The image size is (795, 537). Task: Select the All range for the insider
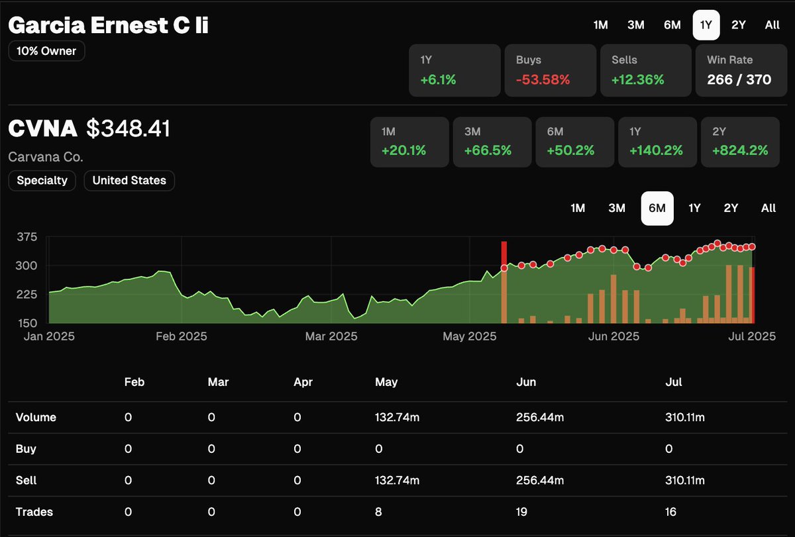(772, 25)
